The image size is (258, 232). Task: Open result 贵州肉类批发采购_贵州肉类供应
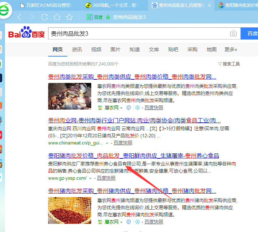pos(132,77)
